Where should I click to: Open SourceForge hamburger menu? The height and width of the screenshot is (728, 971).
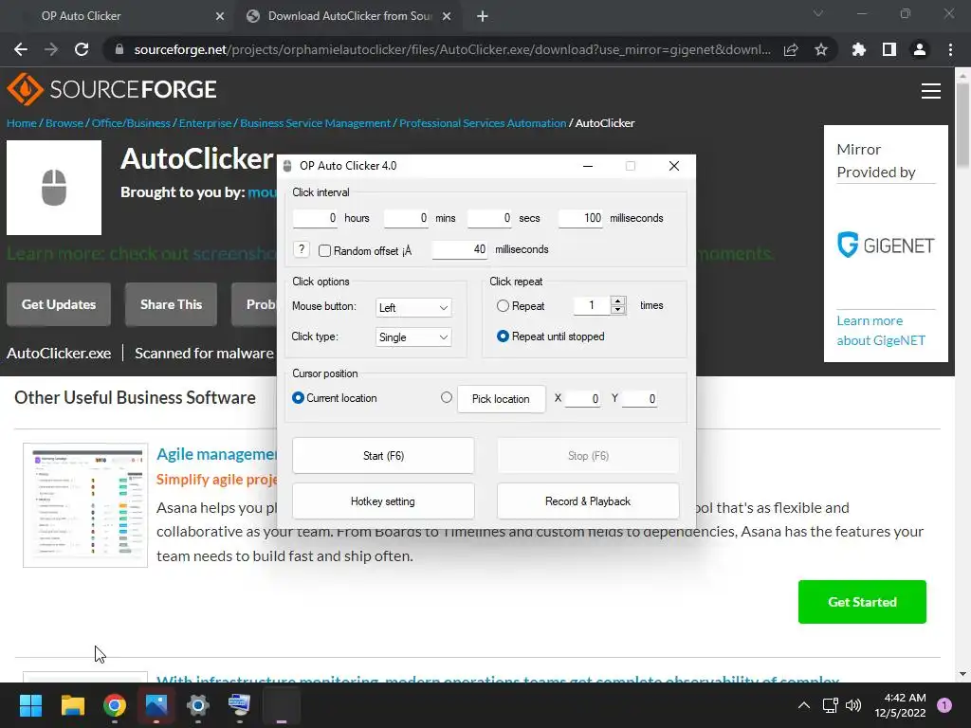click(x=931, y=91)
